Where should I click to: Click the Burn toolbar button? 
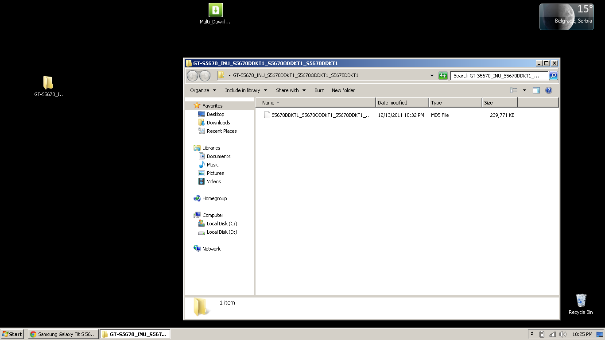319,90
